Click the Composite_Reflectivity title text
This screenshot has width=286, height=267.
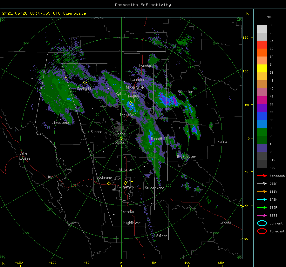(x=143, y=5)
